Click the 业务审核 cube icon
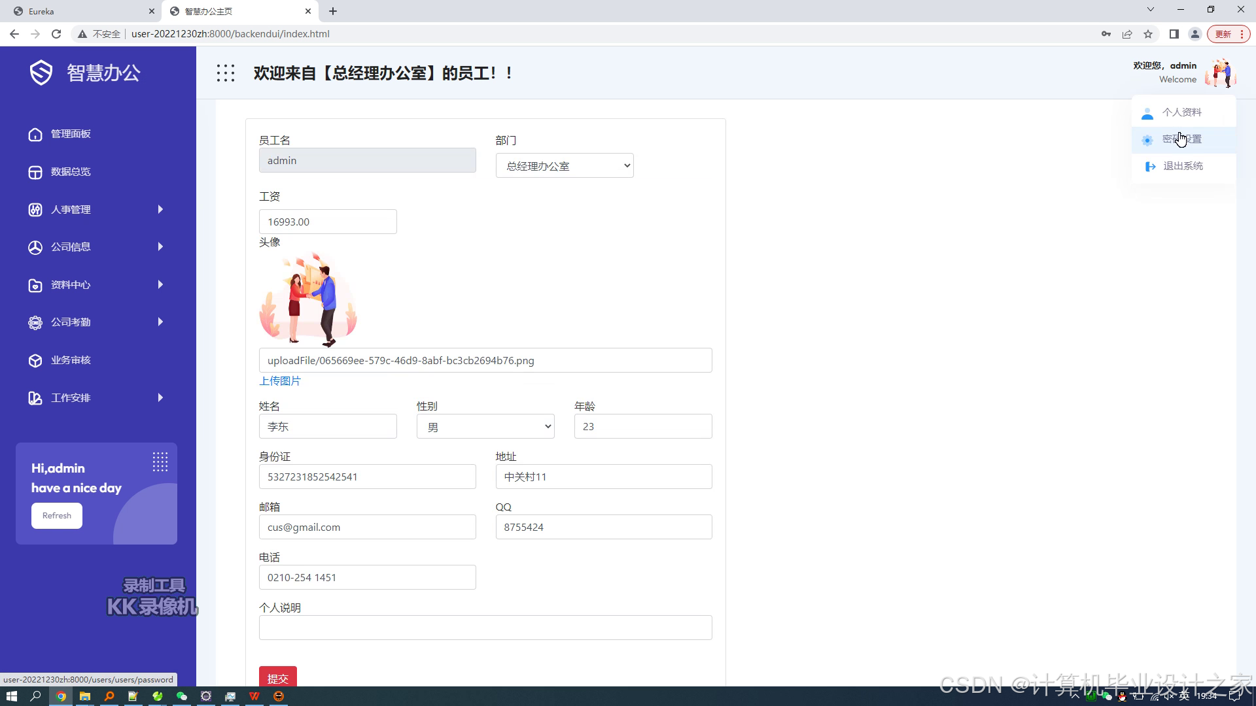1256x706 pixels. coord(35,360)
